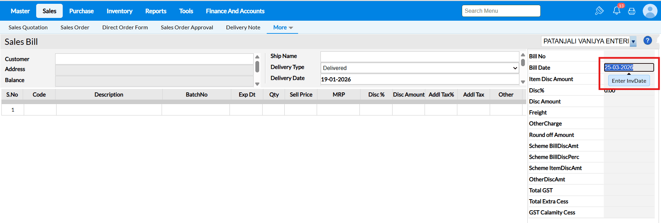Click the scroll-down arrow beside Balance field
661x223 pixels.
coord(257,84)
